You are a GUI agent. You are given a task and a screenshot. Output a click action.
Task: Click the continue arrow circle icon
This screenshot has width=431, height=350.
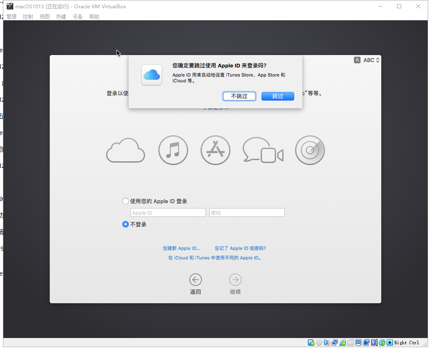coord(235,280)
